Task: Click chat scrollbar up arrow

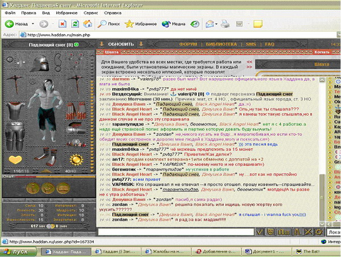Action: pyautogui.click(x=322, y=80)
